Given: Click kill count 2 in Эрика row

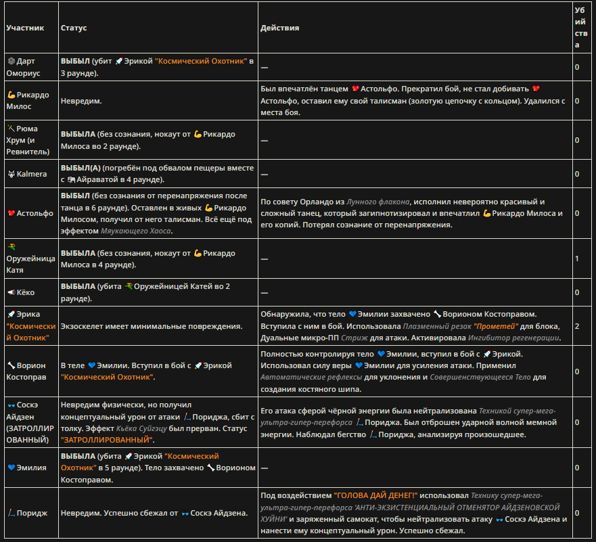Looking at the screenshot, I should [x=577, y=326].
